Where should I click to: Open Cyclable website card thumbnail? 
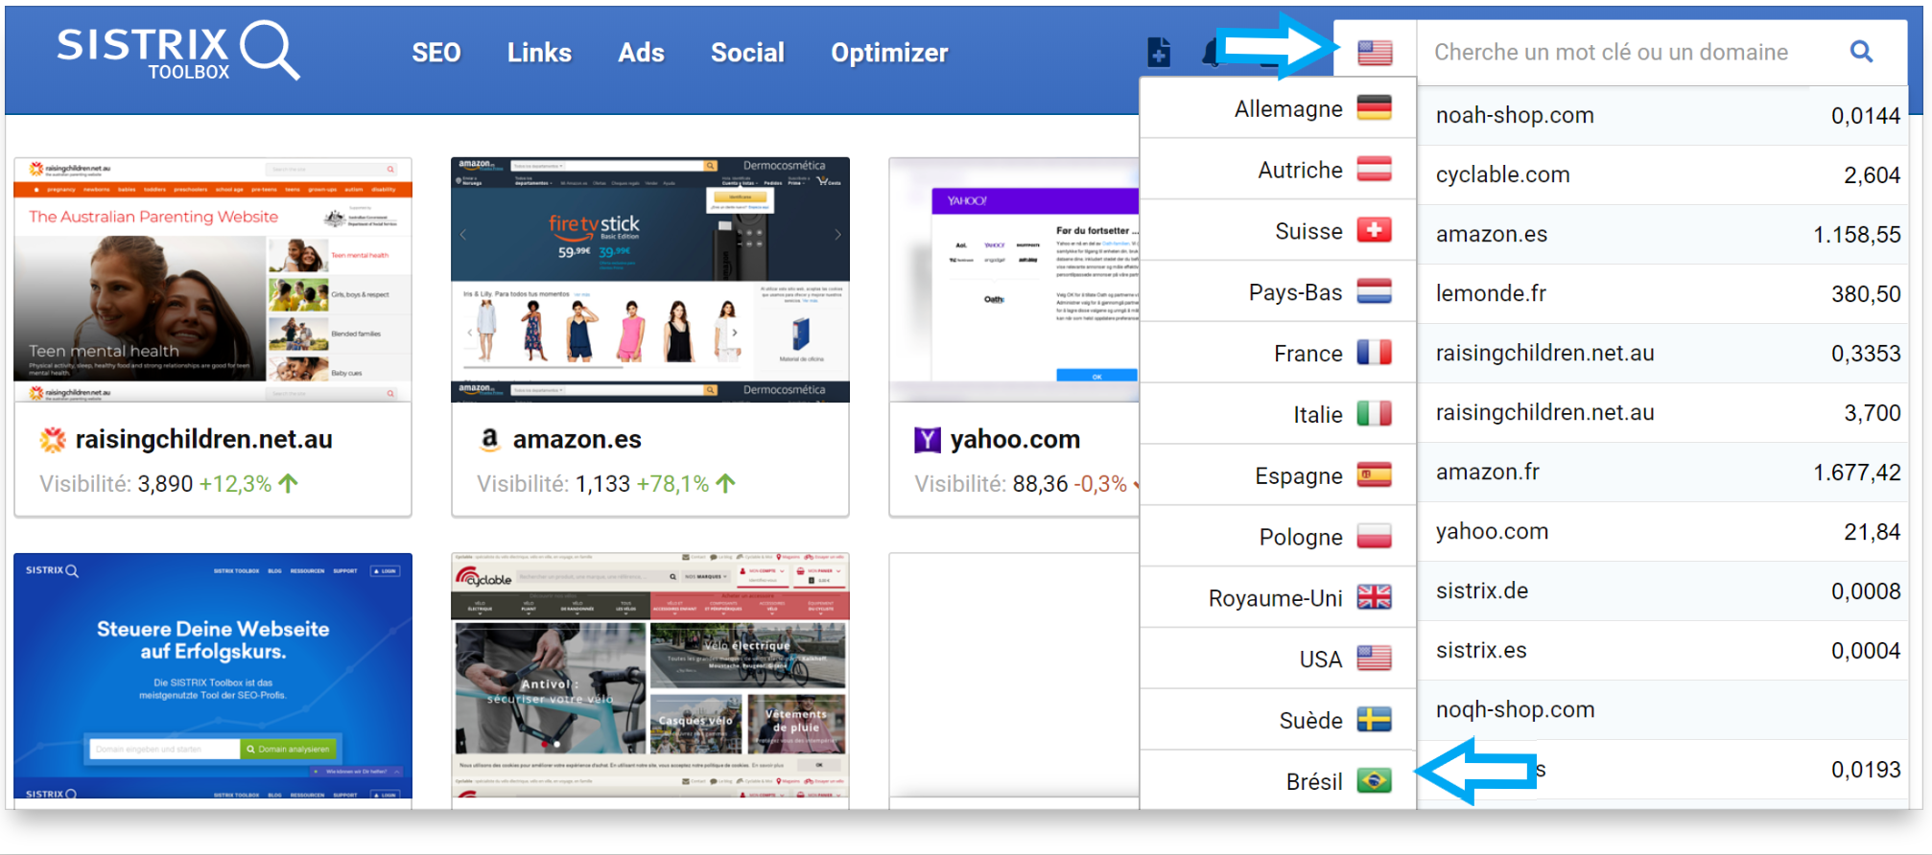pos(650,677)
